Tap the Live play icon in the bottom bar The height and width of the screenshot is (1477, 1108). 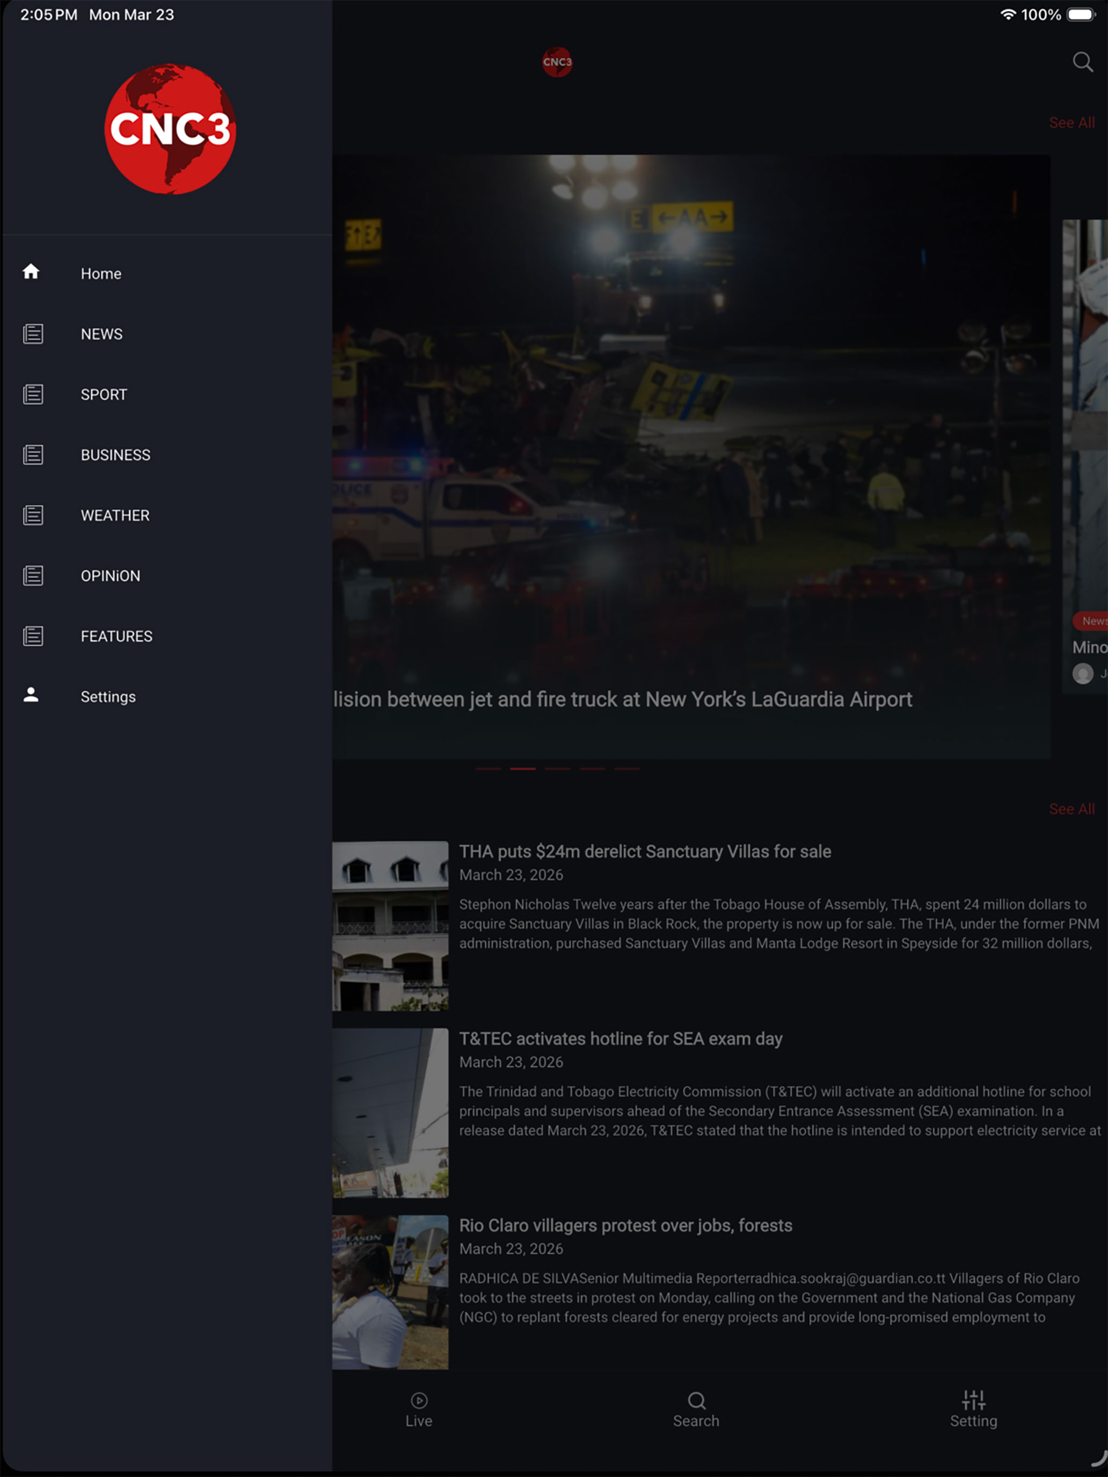(419, 1400)
